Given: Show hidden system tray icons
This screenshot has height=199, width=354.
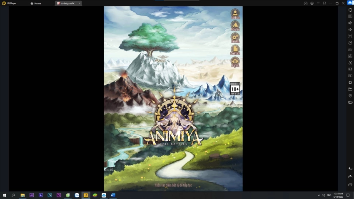Looking at the screenshot, I should (x=319, y=195).
